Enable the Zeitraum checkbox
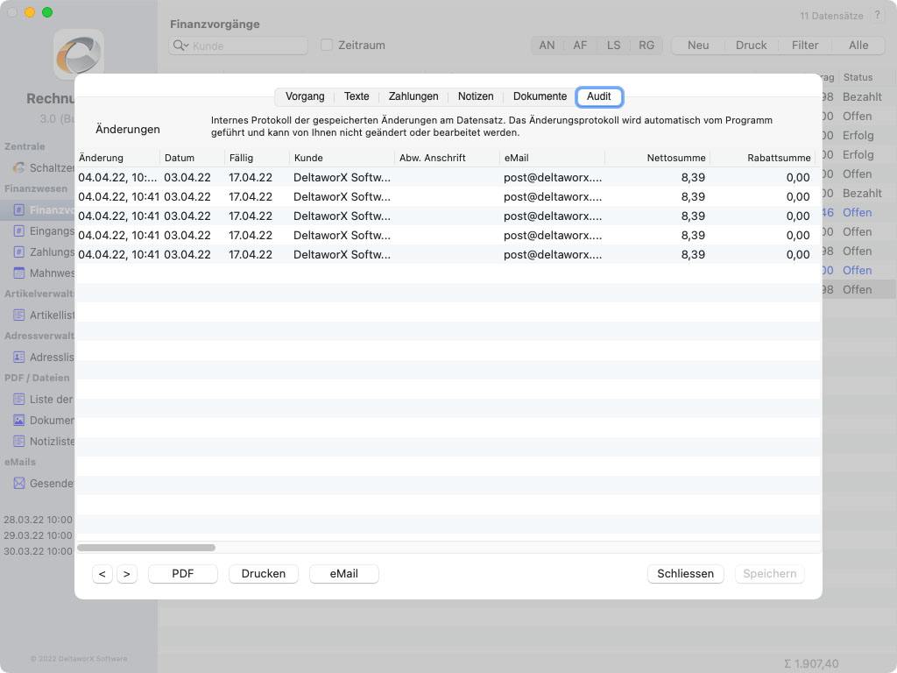Screen dimensions: 897x673 [326, 45]
